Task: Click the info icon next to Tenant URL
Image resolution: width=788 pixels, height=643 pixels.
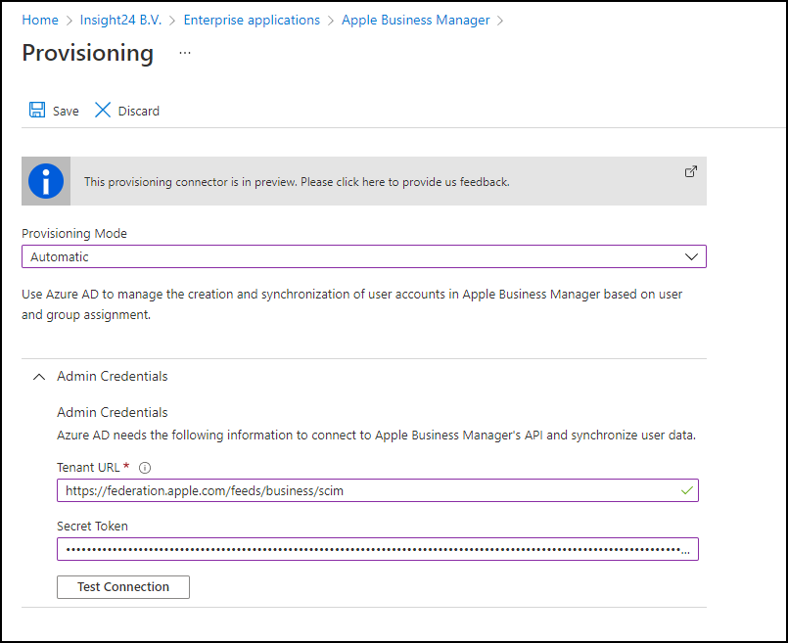Action: pos(145,468)
